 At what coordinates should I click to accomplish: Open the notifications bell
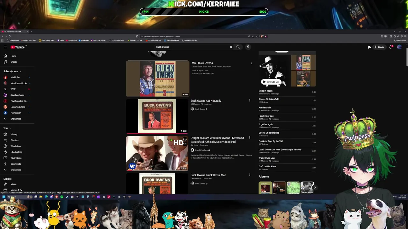[391, 47]
